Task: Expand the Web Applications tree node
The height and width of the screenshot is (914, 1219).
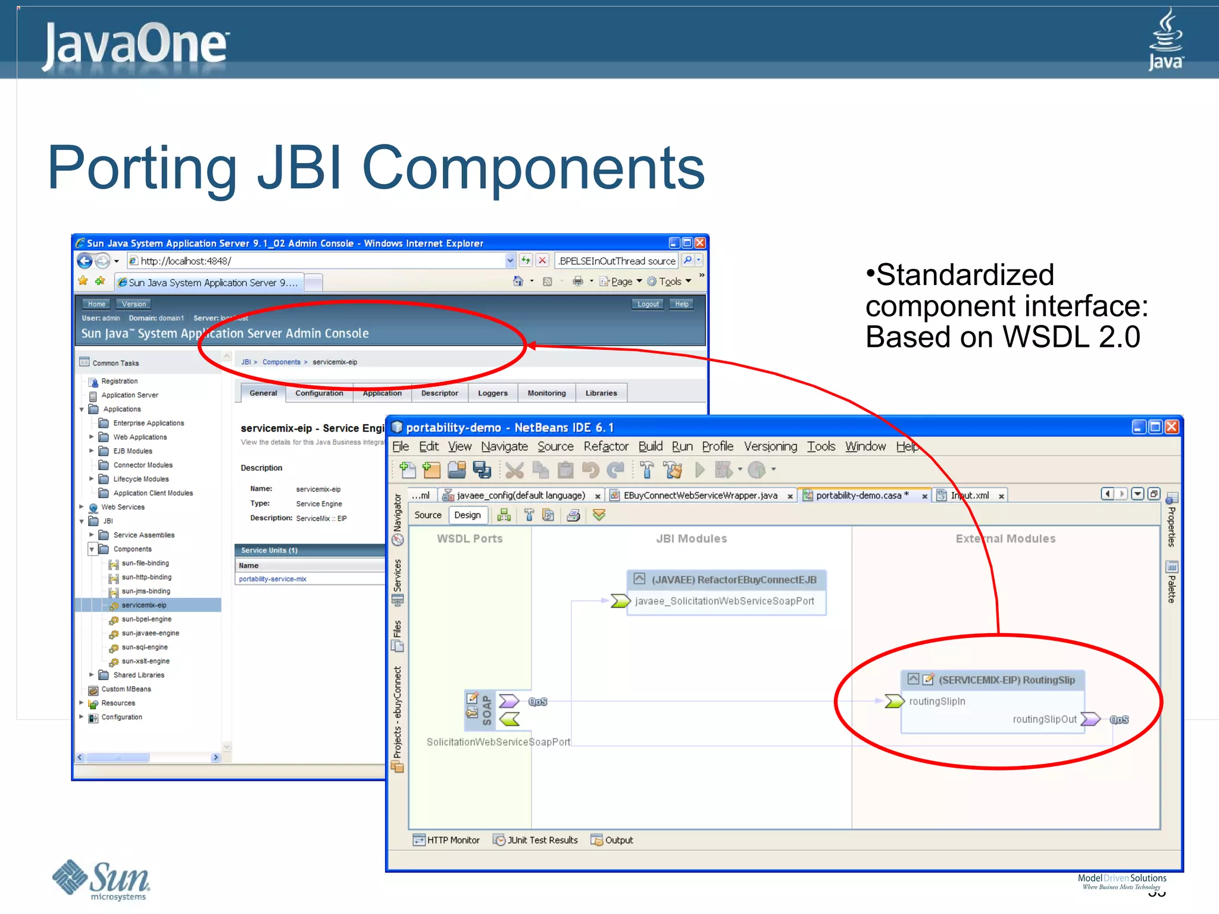Action: point(91,437)
